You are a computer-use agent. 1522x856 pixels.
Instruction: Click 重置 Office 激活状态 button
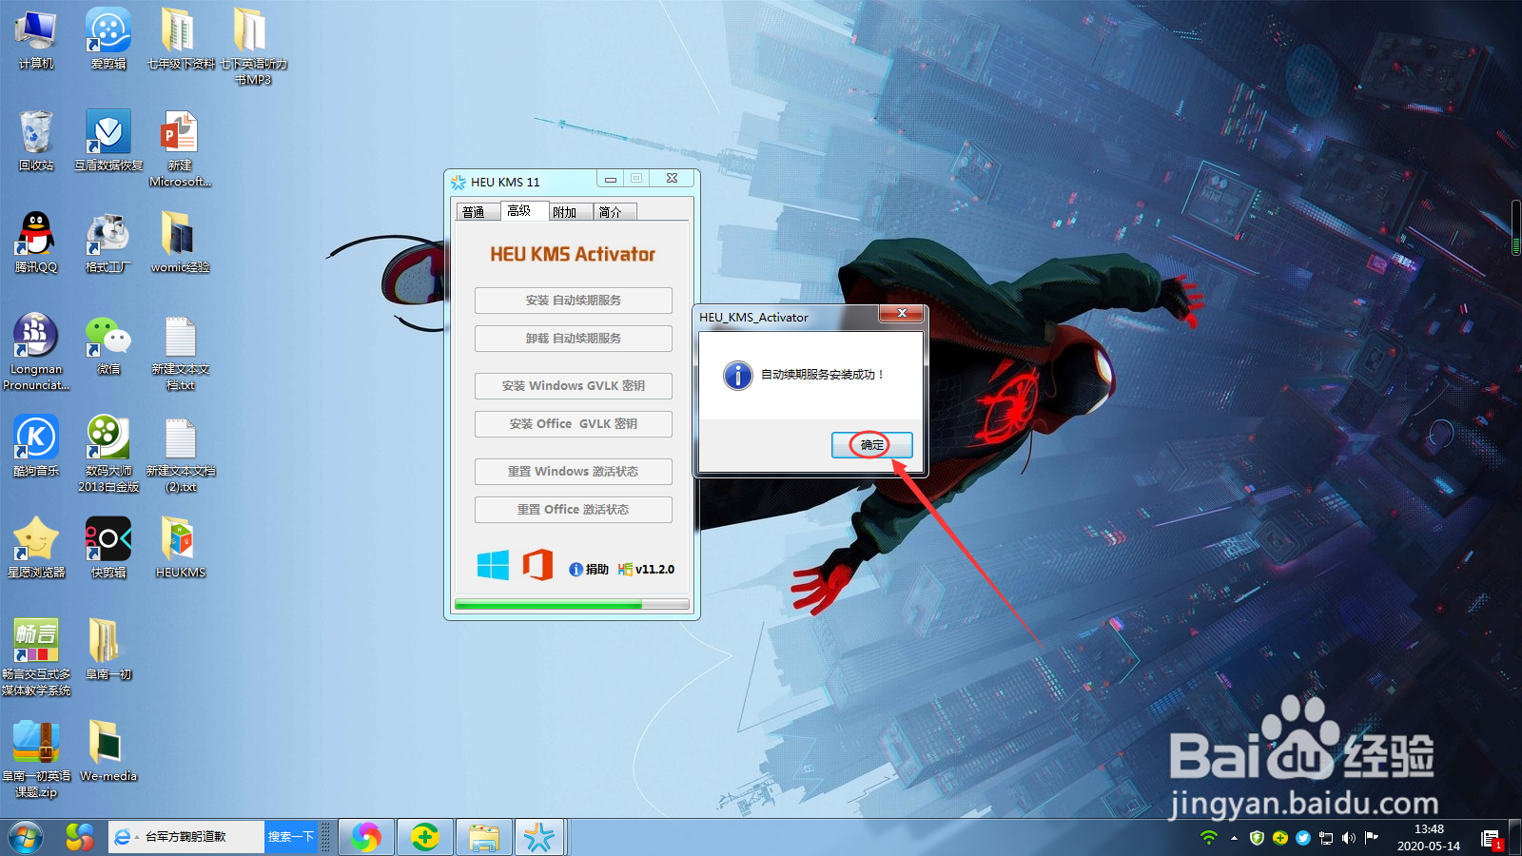(574, 510)
